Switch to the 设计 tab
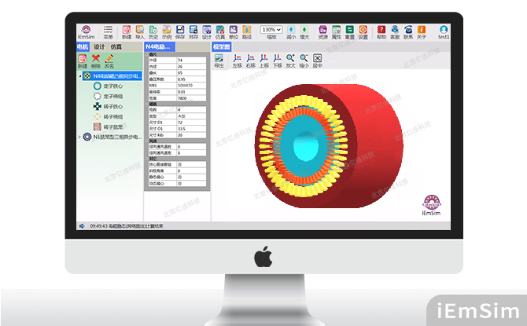The height and width of the screenshot is (326, 527). (x=99, y=47)
